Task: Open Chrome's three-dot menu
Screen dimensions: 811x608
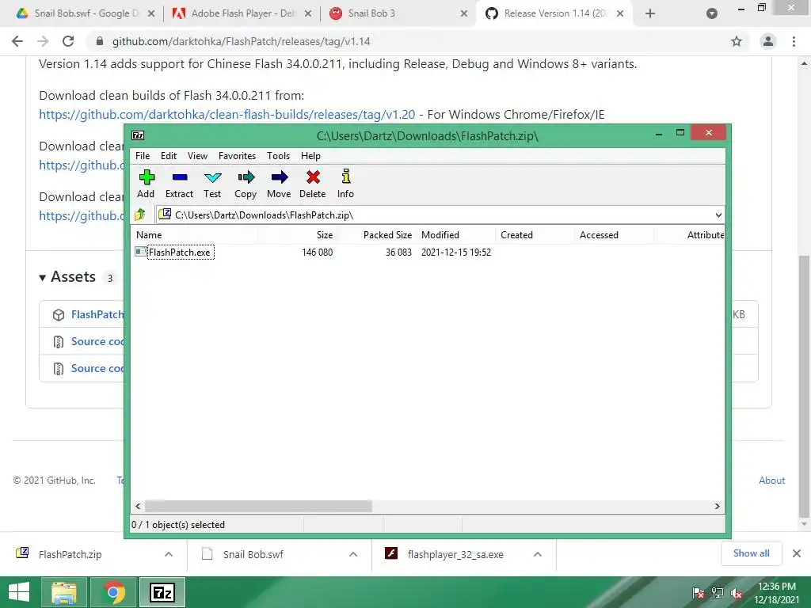Action: (x=794, y=41)
